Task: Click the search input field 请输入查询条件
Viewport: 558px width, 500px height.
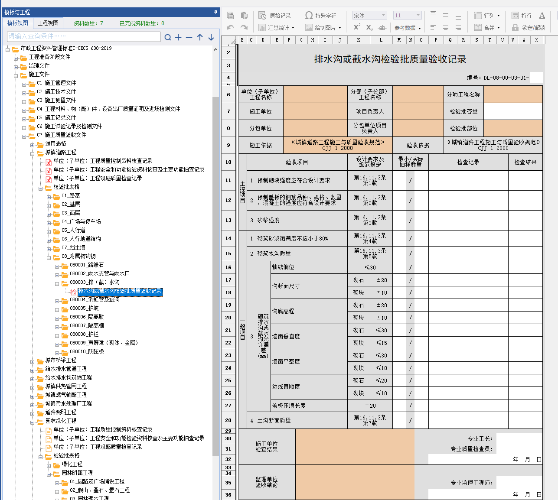Action: click(84, 36)
